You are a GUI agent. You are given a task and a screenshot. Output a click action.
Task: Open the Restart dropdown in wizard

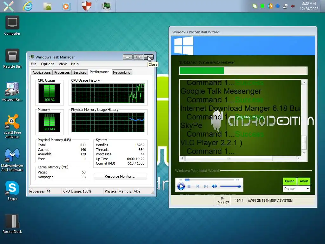point(296,189)
